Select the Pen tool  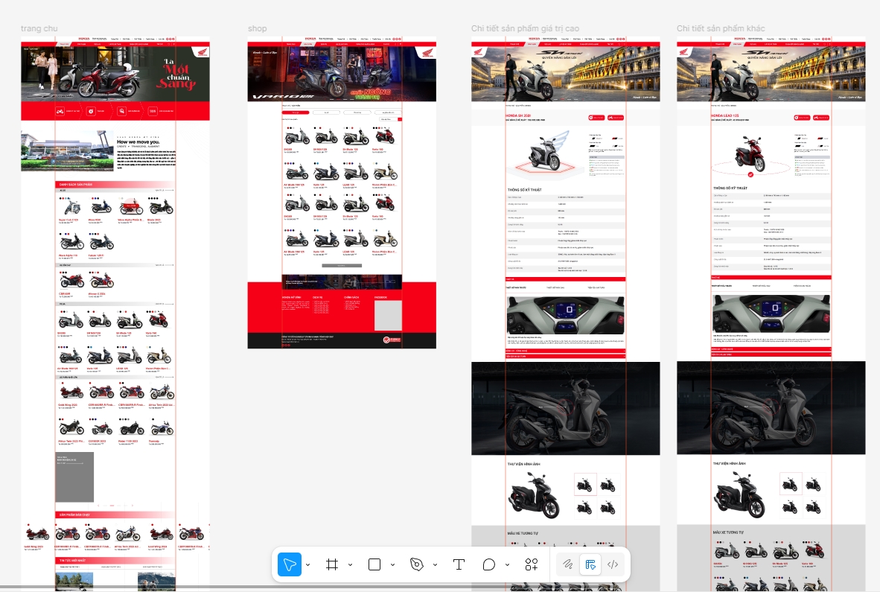(x=417, y=564)
